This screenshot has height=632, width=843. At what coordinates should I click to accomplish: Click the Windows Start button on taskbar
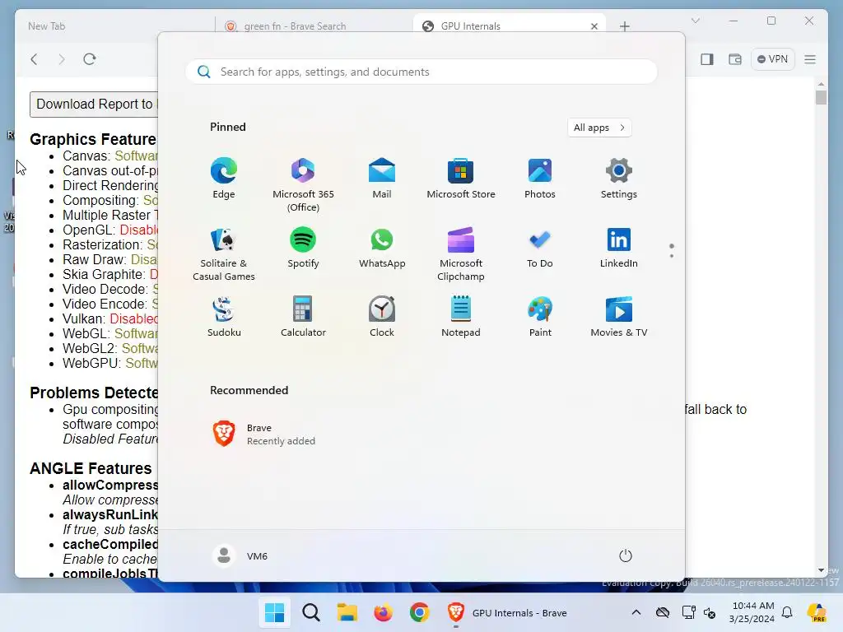pos(274,612)
